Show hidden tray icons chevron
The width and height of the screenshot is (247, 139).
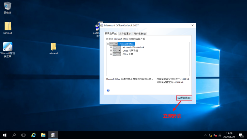tap(206, 135)
